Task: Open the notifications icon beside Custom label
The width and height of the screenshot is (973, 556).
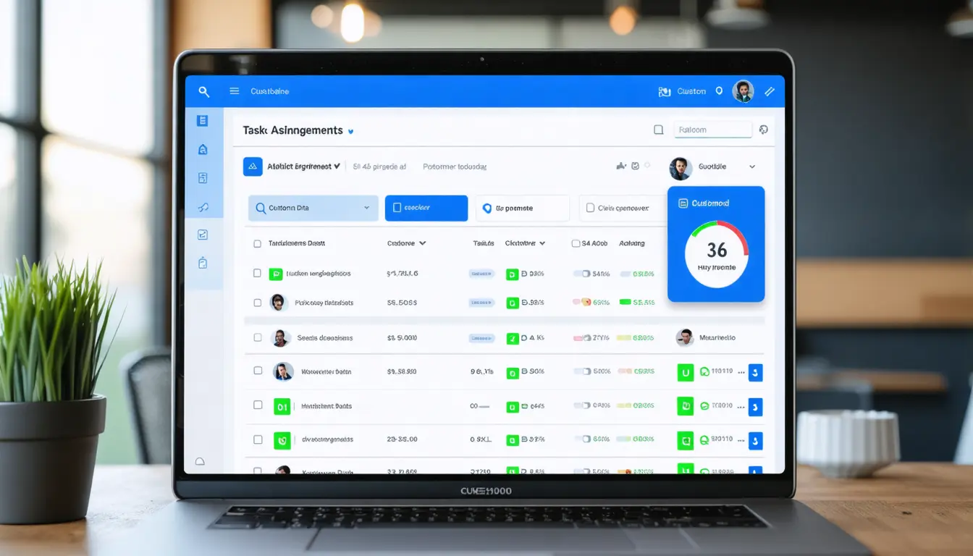Action: (664, 91)
